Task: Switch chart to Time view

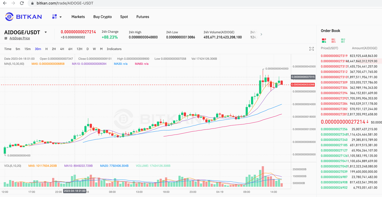Action: [x=8, y=49]
